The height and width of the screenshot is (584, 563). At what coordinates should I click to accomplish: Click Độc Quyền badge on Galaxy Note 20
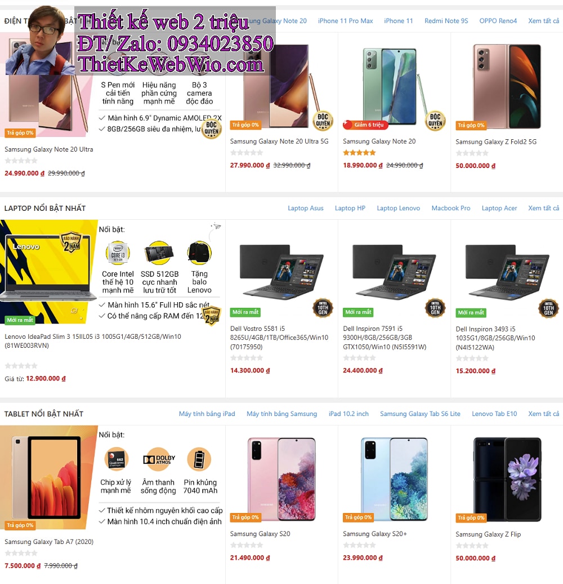pyautogui.click(x=435, y=121)
